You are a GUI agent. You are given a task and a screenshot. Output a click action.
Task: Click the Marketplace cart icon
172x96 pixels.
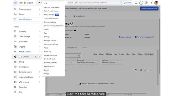[x=15, y=67]
